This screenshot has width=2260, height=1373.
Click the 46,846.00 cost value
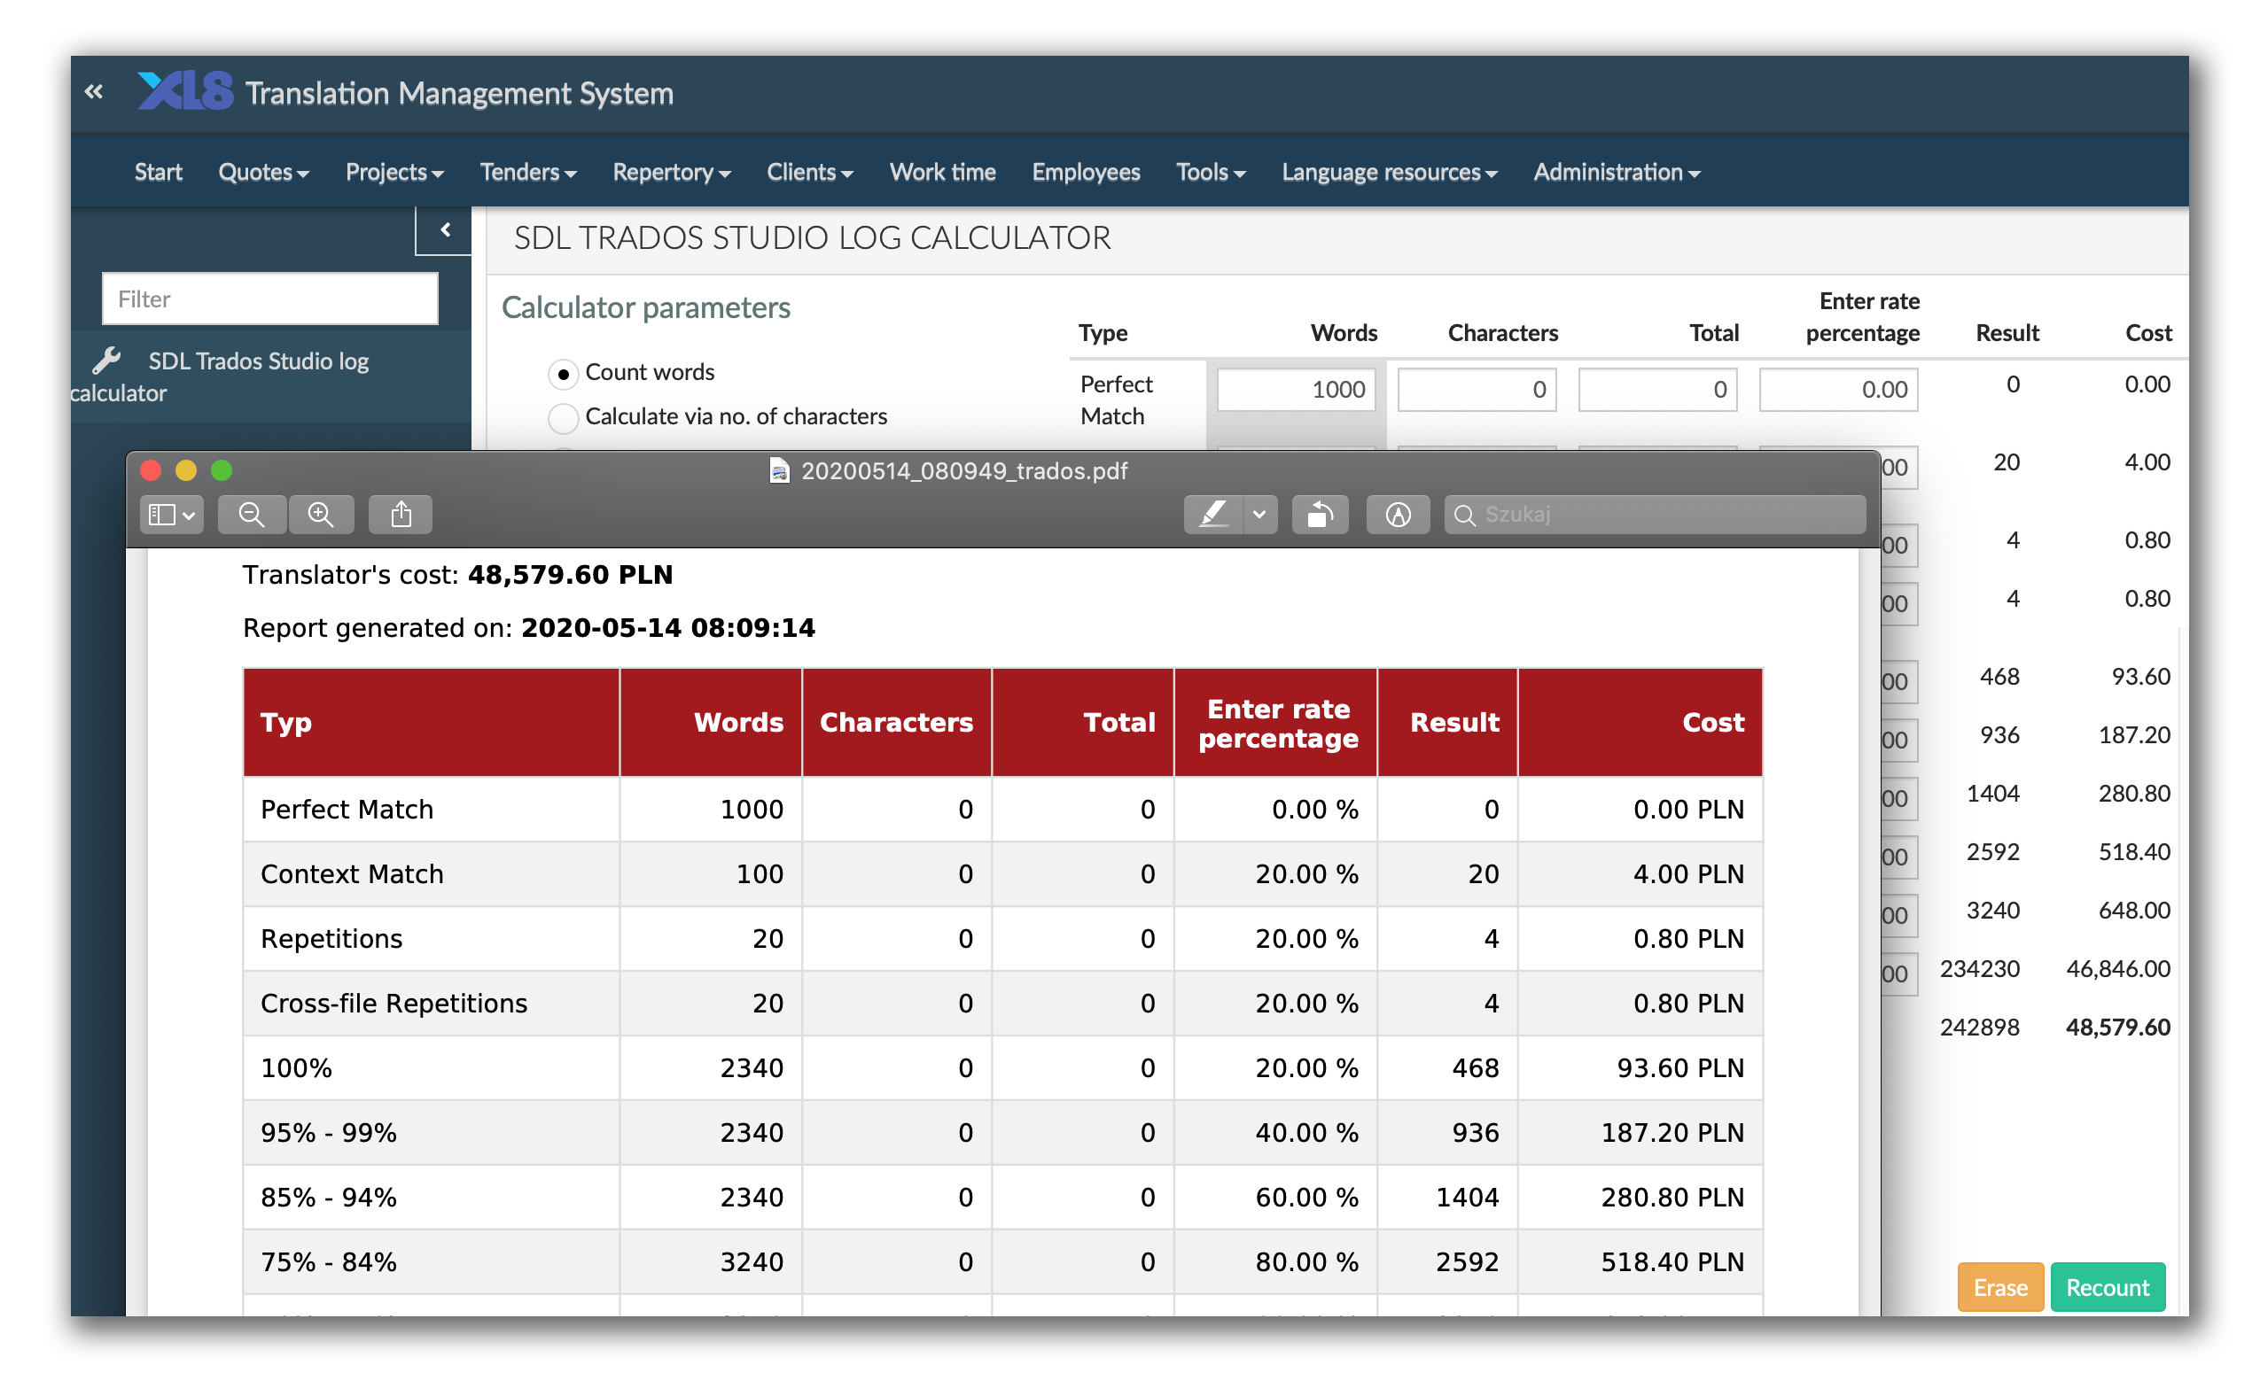pos(2118,969)
